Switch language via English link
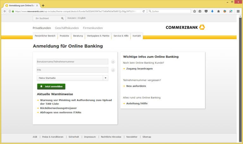The width and height of the screenshot is (243, 144). click(82, 18)
